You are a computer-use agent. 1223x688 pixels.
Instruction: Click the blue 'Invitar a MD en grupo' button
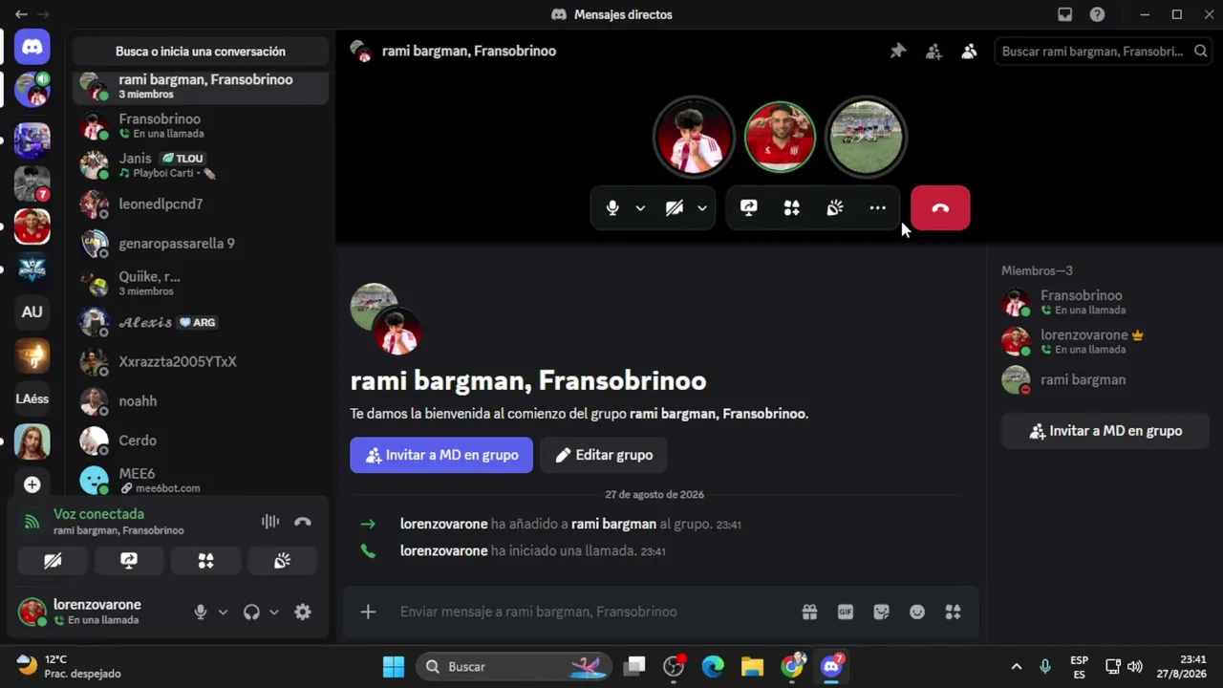(x=441, y=455)
